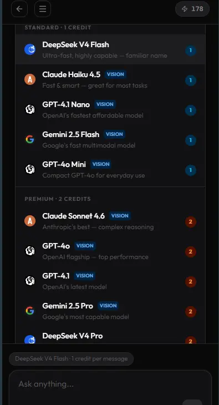Click the Google logo beside Gemini 2.5 Flash
Screen dimensions: 219x405
coord(30,139)
